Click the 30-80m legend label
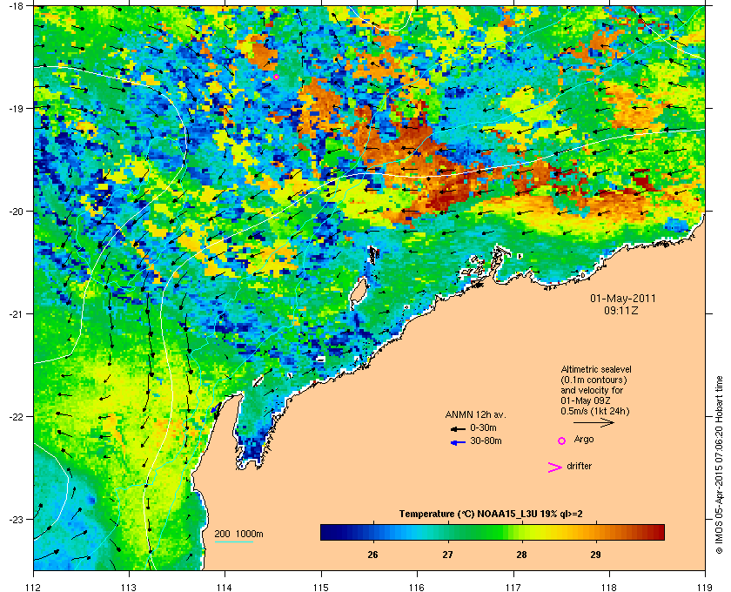Screen dimensions: 731x592 486,441
